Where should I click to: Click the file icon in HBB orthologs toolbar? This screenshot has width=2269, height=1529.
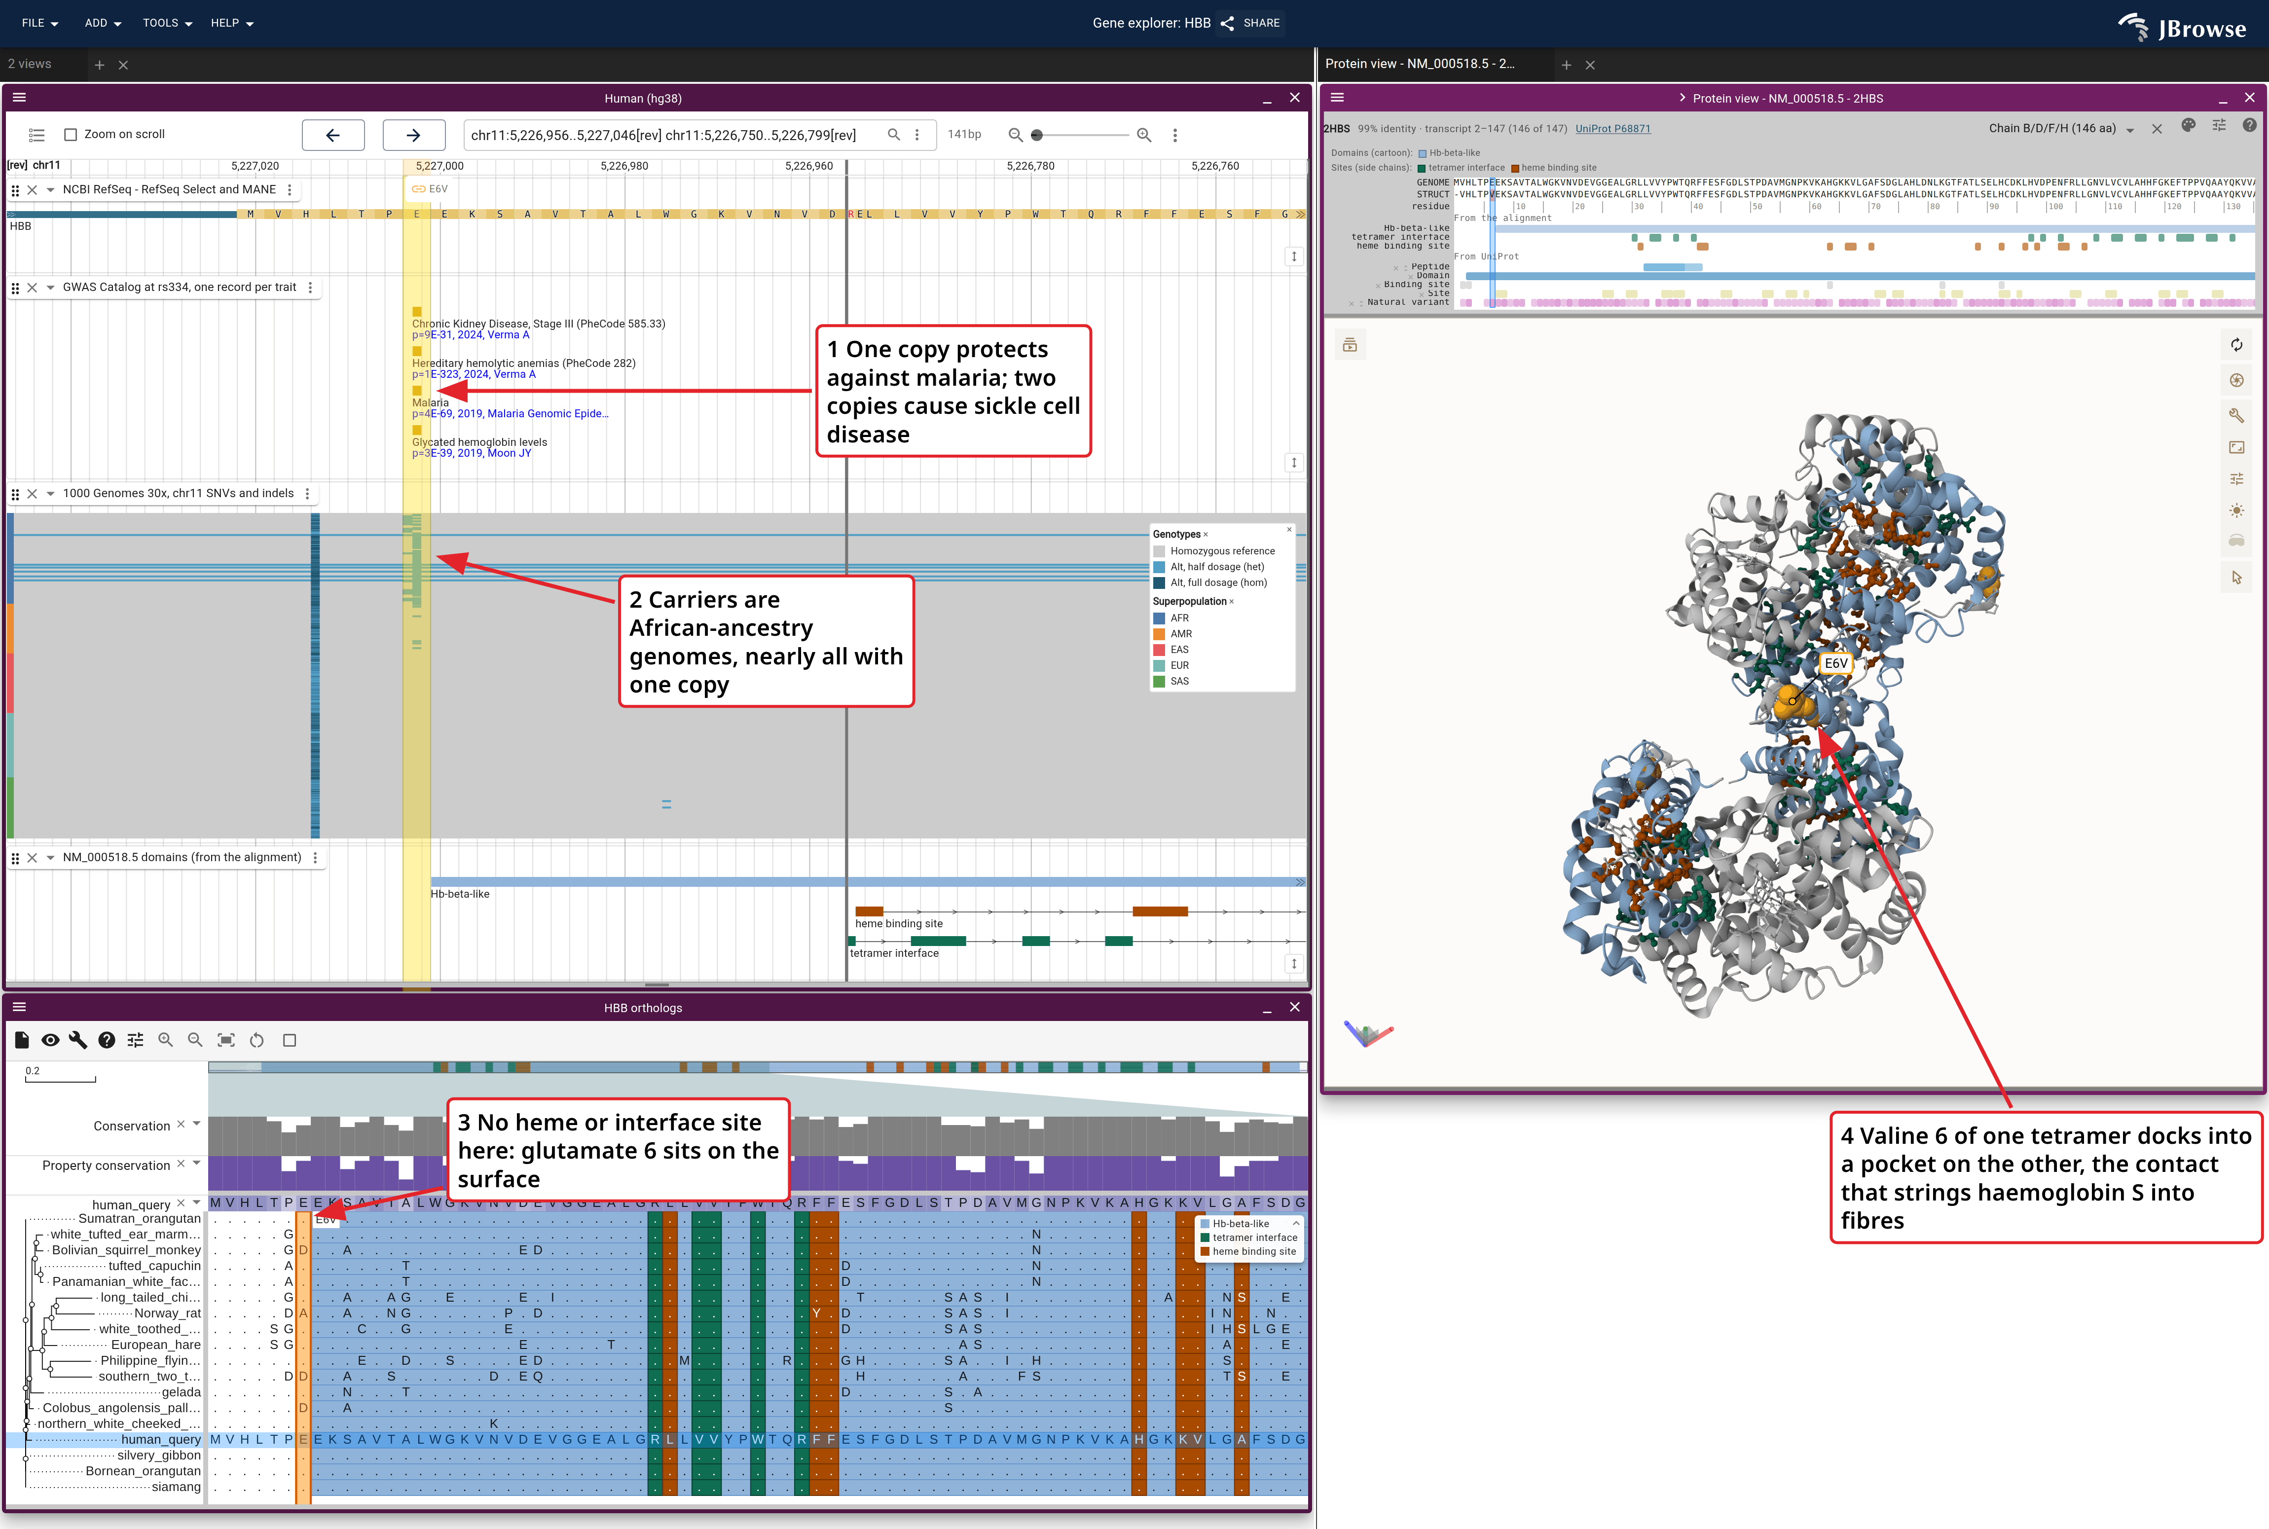click(x=21, y=1041)
